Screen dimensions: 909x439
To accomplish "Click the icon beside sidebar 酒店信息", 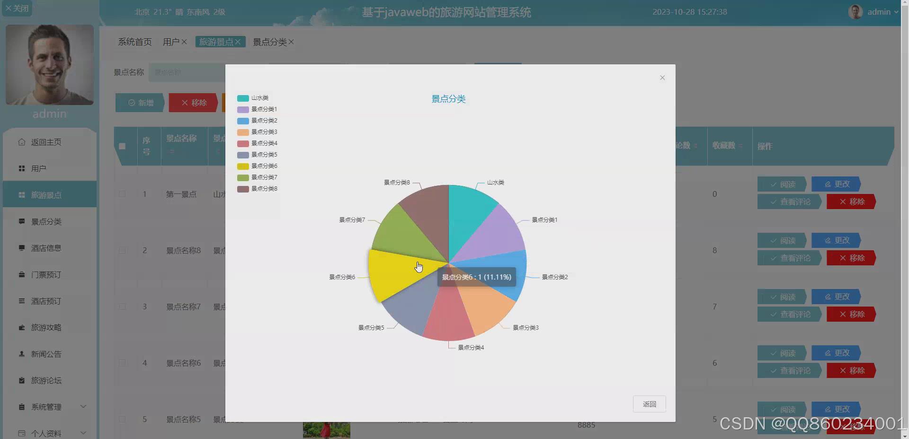I will (x=22, y=248).
